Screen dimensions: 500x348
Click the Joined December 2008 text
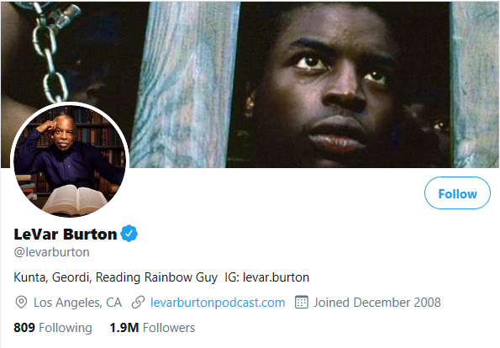coord(377,303)
